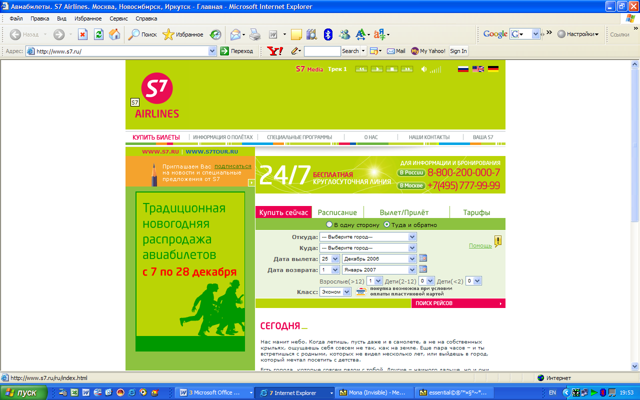
Task: Open the Избранное favorites panel
Action: click(x=183, y=34)
